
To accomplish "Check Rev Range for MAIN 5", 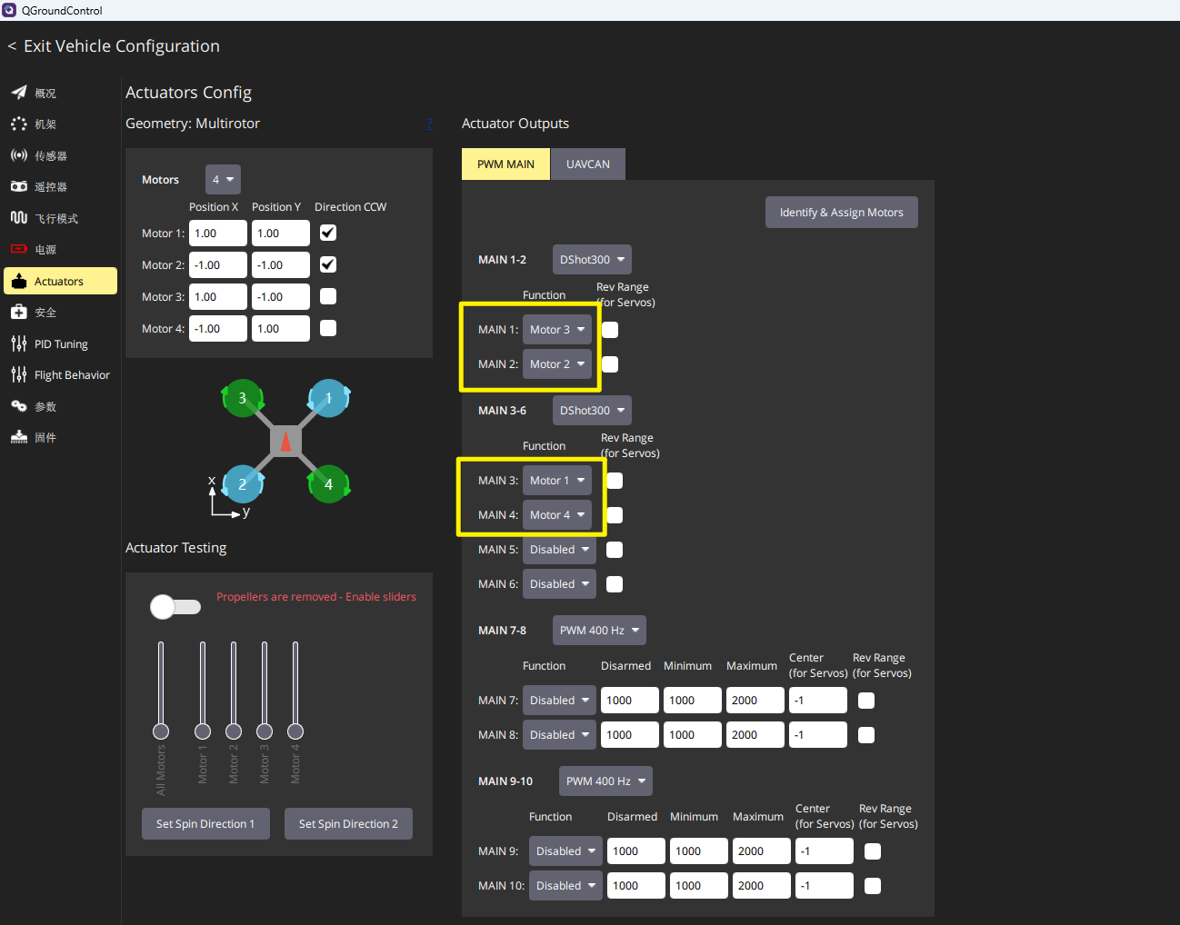I will 615,550.
